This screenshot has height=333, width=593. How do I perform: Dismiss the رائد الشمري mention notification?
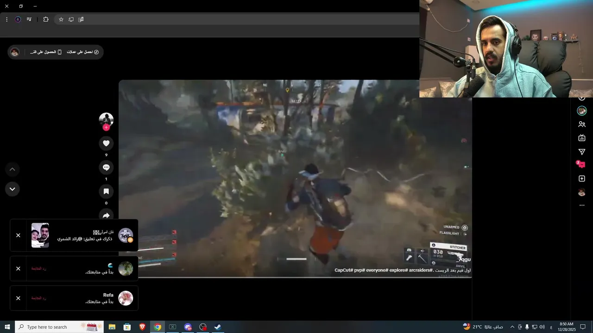(18, 235)
